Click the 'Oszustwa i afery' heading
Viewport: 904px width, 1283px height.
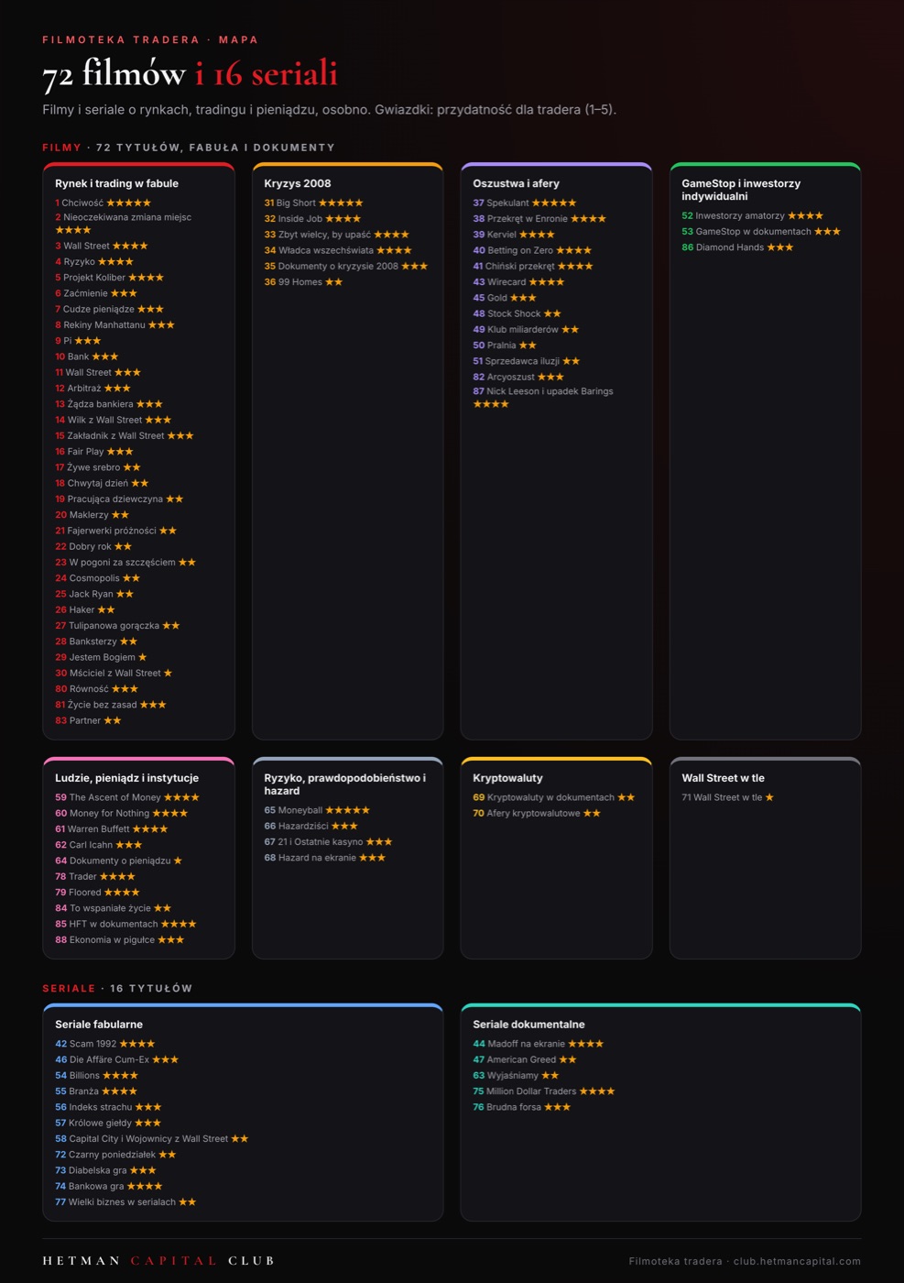pos(516,183)
